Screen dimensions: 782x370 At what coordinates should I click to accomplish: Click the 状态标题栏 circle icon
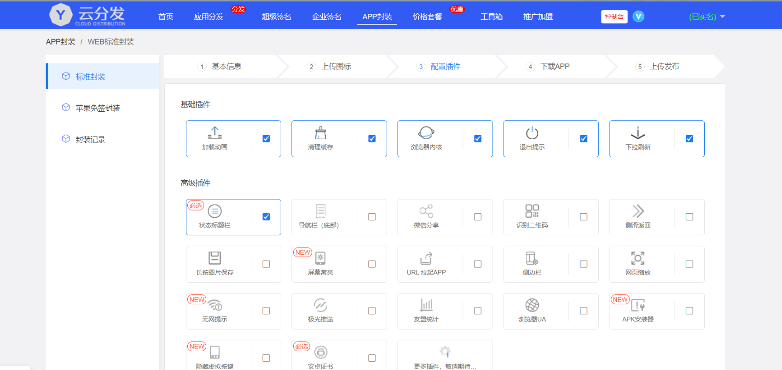pos(215,211)
